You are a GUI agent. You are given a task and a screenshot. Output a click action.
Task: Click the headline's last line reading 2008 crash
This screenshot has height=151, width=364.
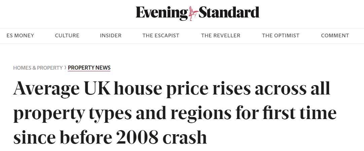(x=110, y=137)
